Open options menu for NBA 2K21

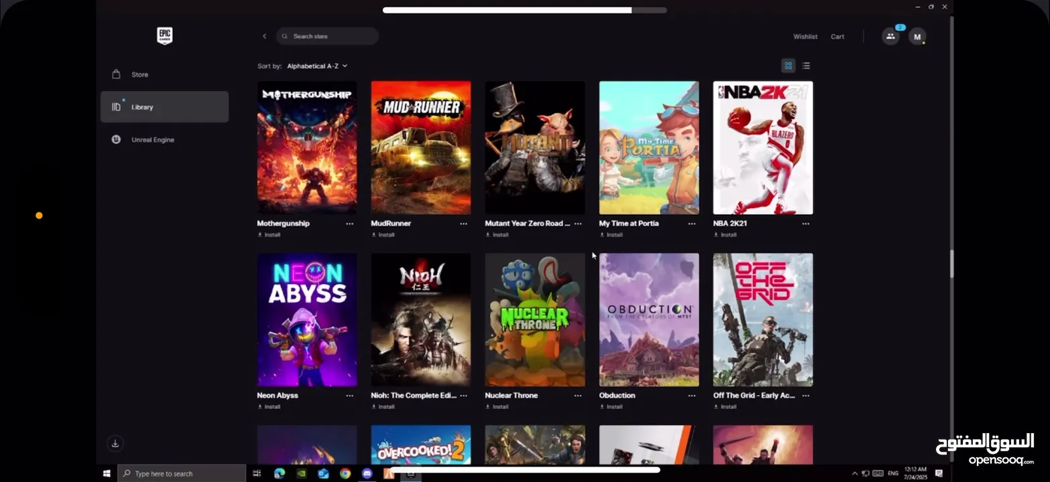pos(806,224)
